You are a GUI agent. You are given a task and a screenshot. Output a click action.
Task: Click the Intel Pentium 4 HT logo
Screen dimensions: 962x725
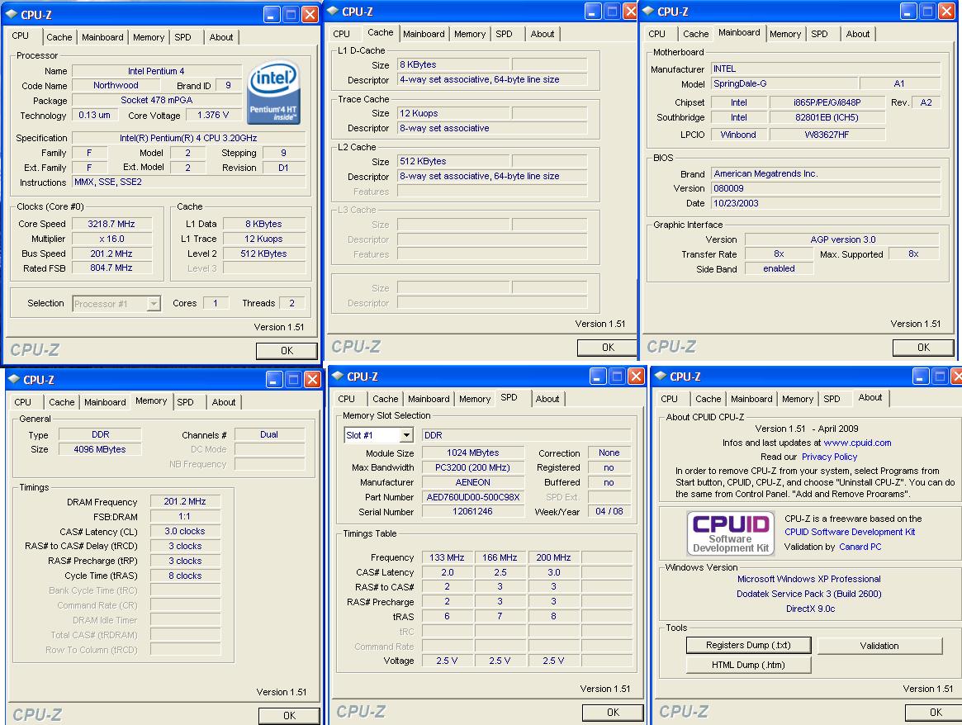coord(273,92)
